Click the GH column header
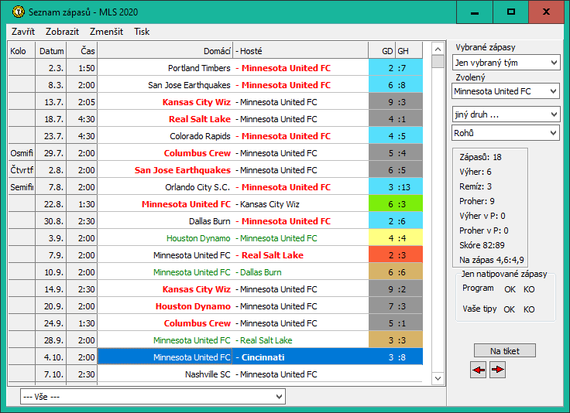The width and height of the screenshot is (570, 413). coord(409,51)
